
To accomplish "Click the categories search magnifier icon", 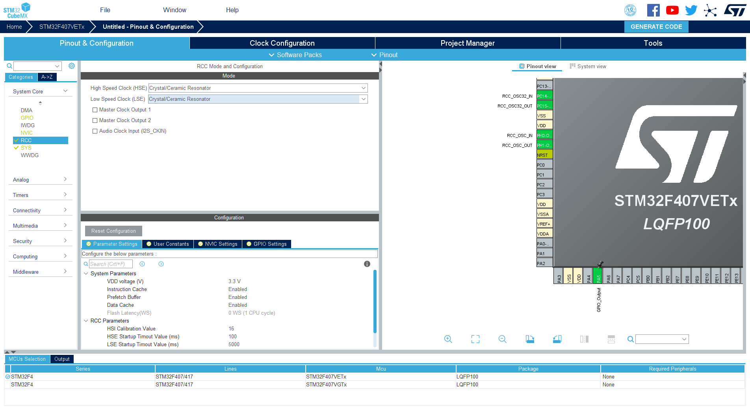I will pos(9,66).
